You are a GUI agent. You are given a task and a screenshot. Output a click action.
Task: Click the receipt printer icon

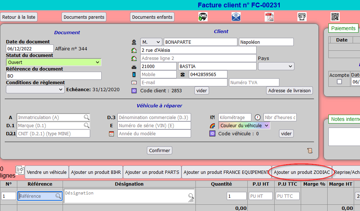pos(302,17)
